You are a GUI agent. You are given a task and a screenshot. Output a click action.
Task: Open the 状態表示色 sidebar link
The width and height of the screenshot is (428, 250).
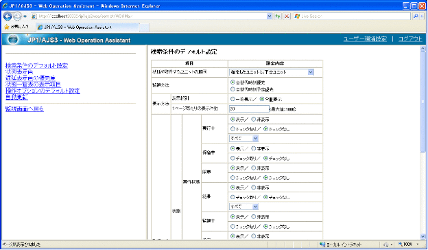(19, 72)
